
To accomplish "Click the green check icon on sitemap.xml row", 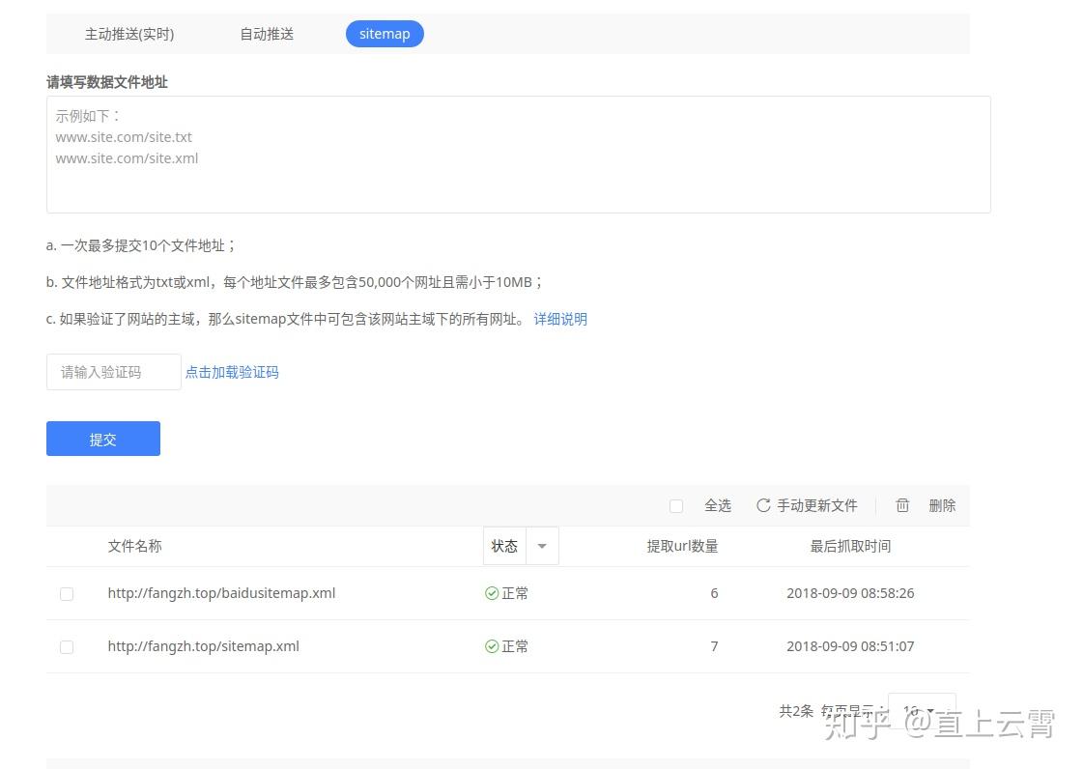I will click(x=493, y=646).
